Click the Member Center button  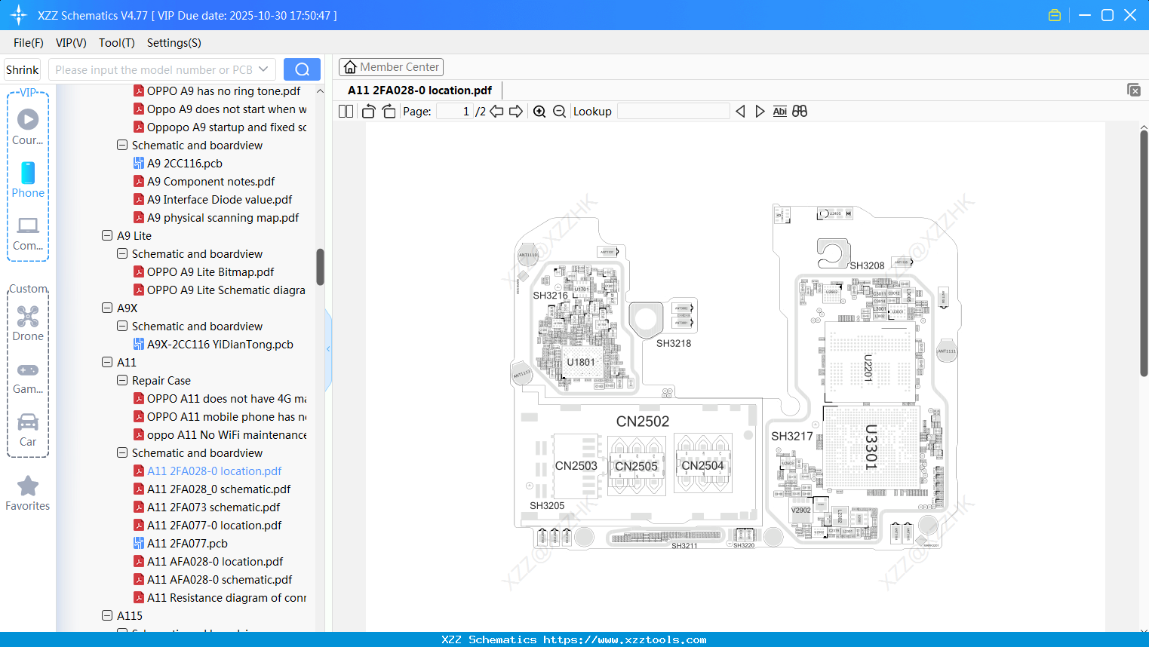[391, 66]
